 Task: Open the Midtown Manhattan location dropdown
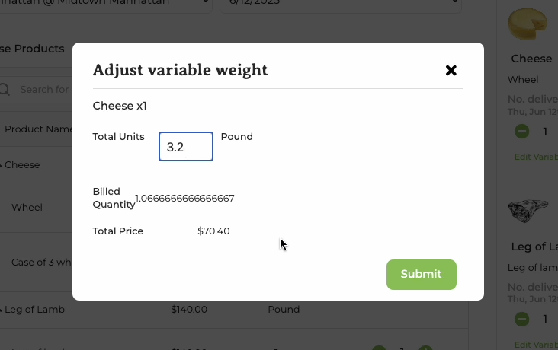(106, 4)
